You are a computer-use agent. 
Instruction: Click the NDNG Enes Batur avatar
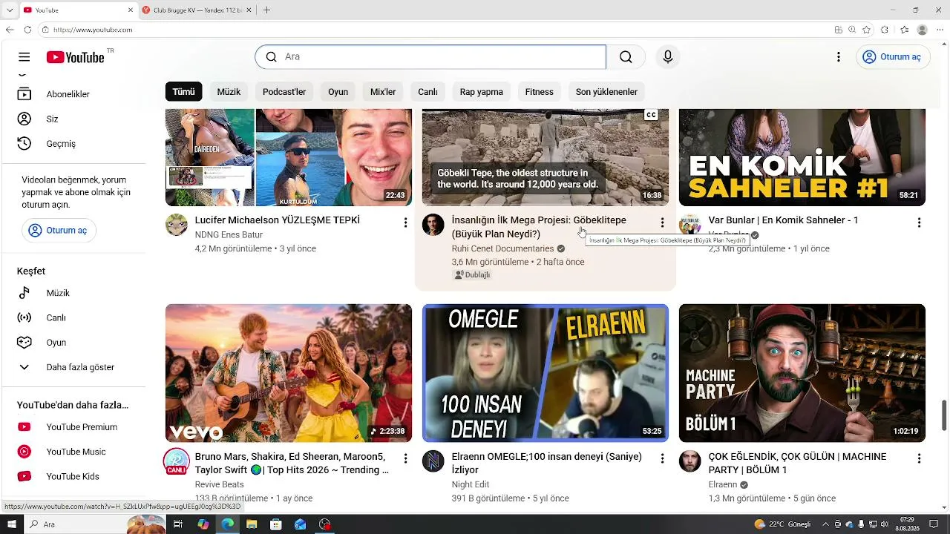pyautogui.click(x=177, y=225)
